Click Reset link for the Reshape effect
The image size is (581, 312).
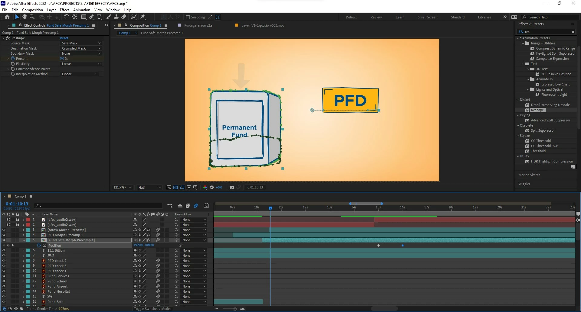coord(64,38)
